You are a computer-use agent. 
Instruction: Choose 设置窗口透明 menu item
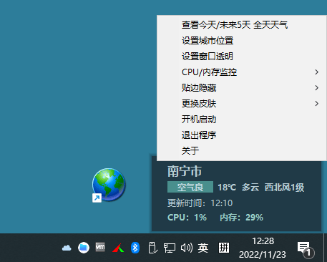pyautogui.click(x=242, y=57)
